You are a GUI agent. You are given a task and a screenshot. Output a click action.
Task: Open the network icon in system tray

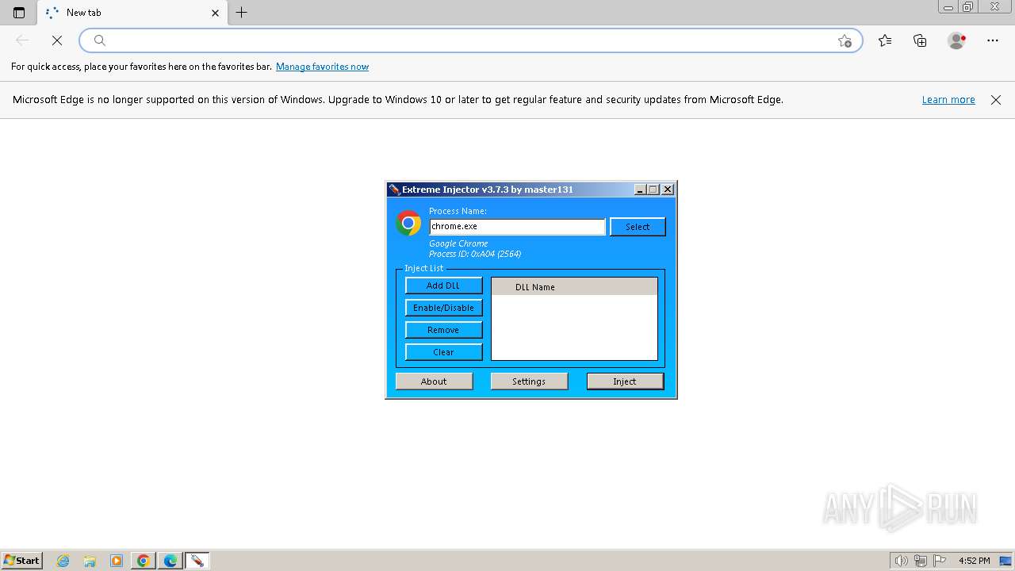(x=921, y=561)
